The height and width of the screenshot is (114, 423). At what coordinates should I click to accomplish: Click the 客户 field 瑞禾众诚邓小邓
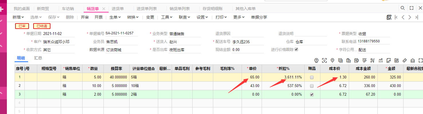point(59,42)
